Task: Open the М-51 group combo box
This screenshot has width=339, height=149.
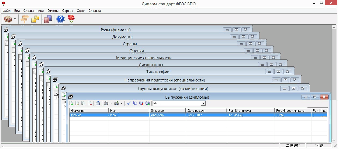Action: pyautogui.click(x=203, y=103)
